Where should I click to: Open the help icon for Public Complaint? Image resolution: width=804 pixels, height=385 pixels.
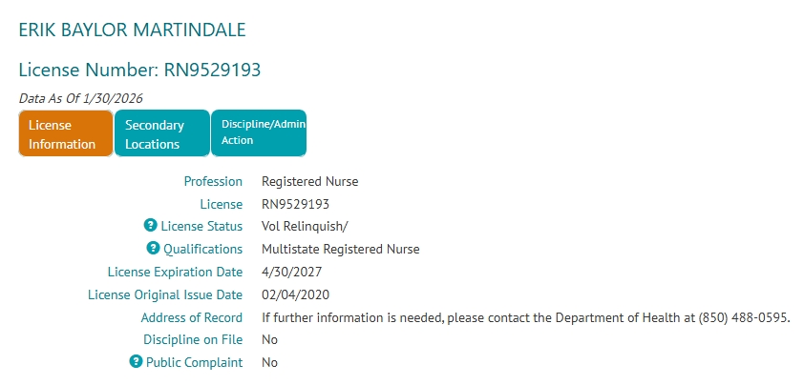coord(136,362)
